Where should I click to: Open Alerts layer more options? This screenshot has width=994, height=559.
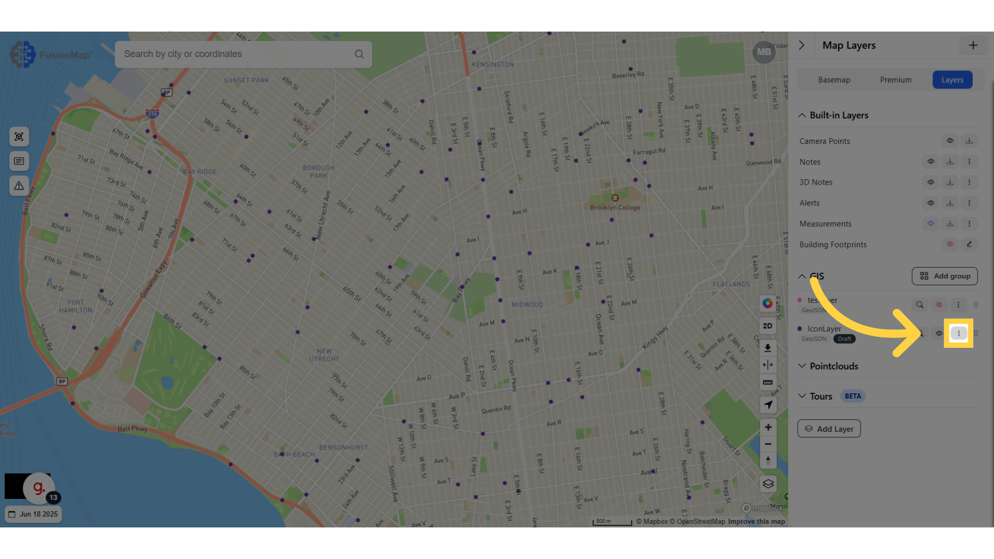(x=969, y=203)
